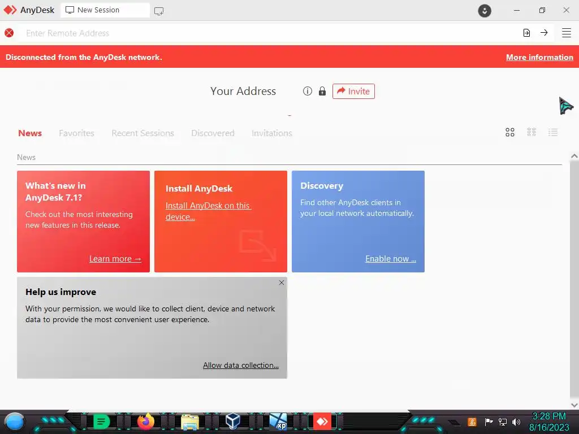
Task: Switch to the Discovered tab
Action: pos(213,133)
